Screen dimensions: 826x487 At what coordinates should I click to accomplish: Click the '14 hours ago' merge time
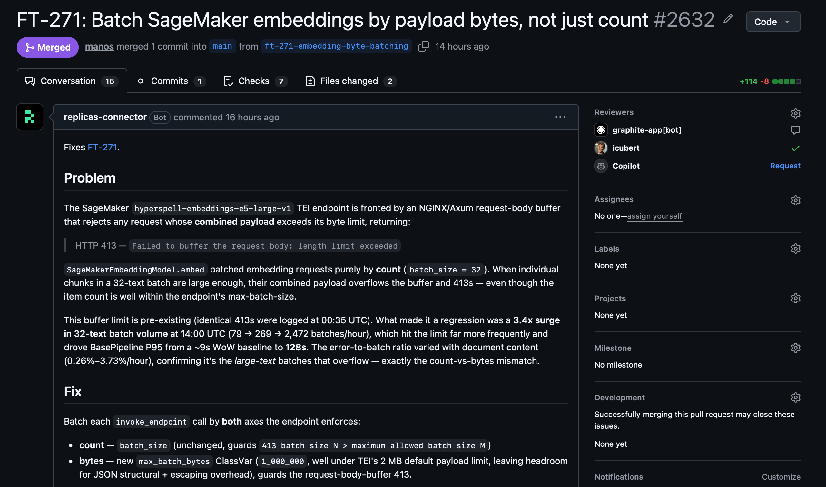462,47
